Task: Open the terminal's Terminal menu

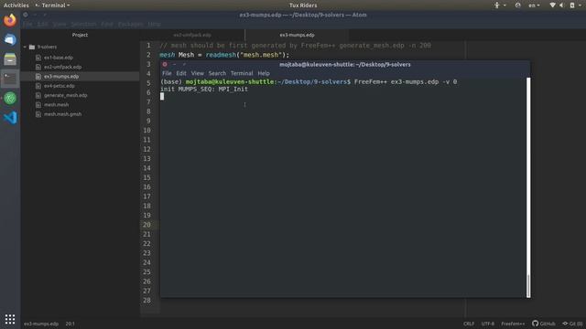Action: 242,73
